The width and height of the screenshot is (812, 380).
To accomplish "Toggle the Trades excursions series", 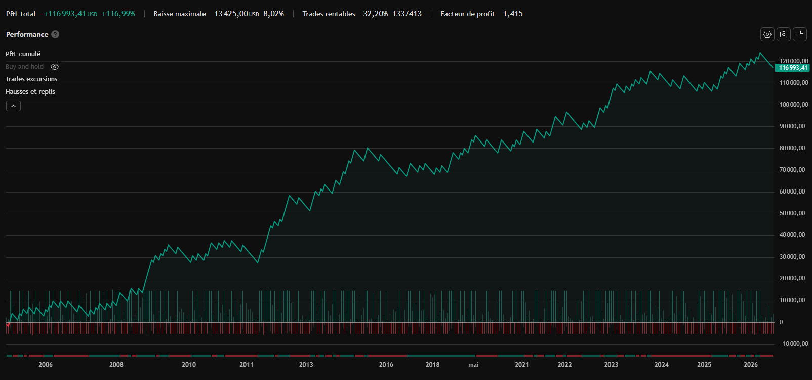I will pos(31,79).
